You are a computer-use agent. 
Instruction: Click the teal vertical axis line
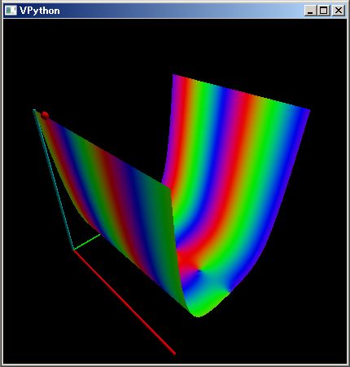[x=53, y=179]
